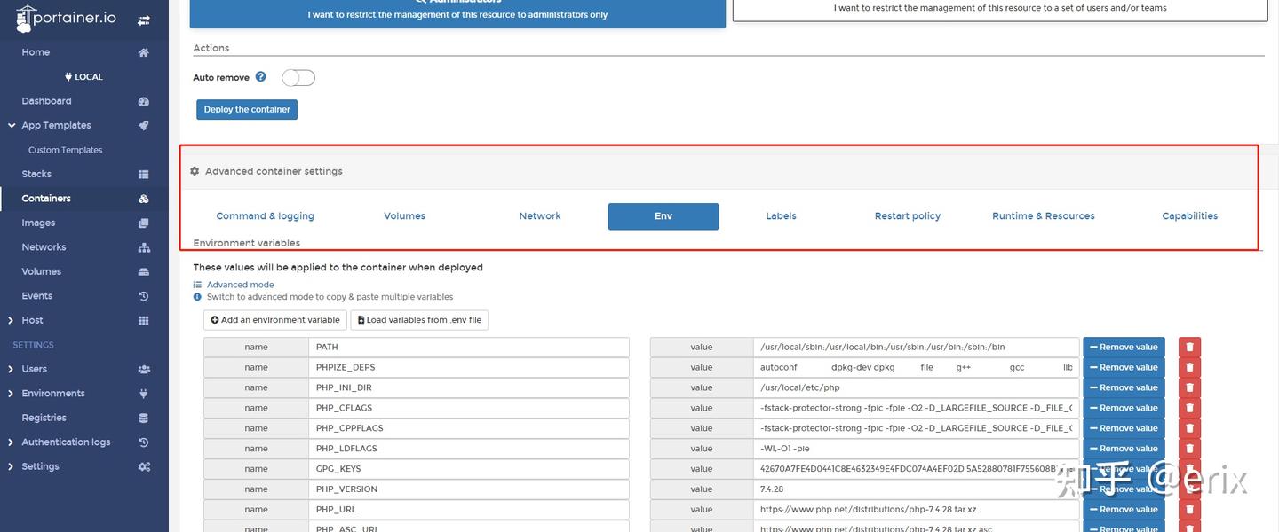Switch to advanced mode for variables
Image resolution: width=1279 pixels, height=532 pixels.
tap(240, 284)
